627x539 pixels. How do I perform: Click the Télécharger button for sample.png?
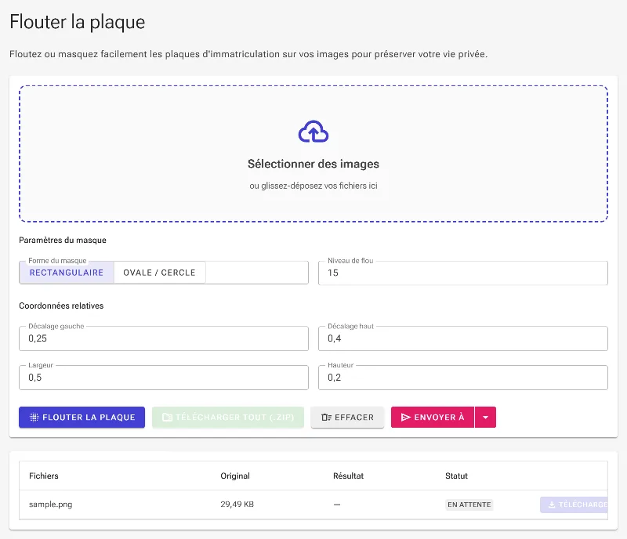(x=574, y=505)
